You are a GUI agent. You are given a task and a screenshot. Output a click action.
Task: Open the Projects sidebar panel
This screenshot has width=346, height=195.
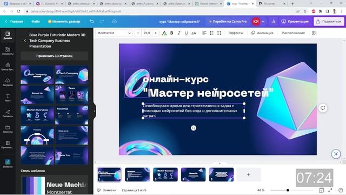click(8, 129)
